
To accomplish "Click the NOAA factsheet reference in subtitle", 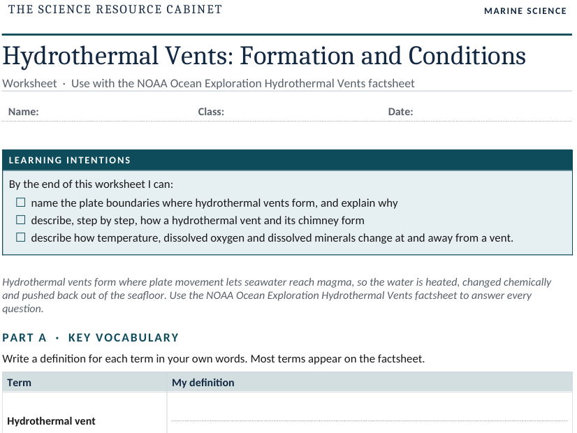I will (x=243, y=84).
